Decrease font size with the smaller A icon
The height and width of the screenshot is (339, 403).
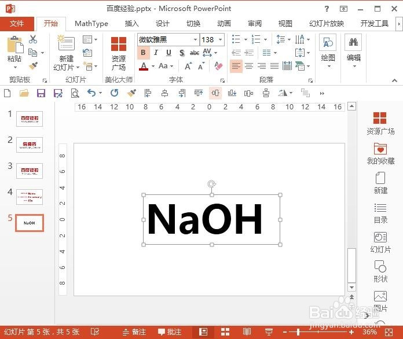coord(201,66)
